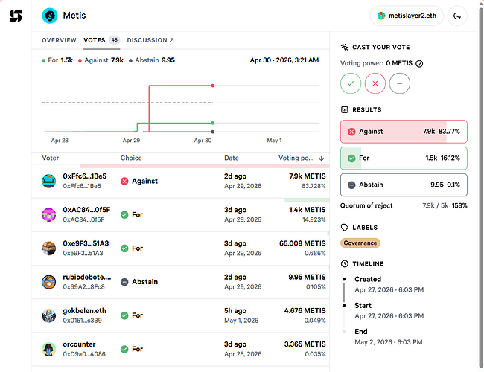Click the Quorum of reject 158% value
484x372 pixels.
tap(459, 206)
